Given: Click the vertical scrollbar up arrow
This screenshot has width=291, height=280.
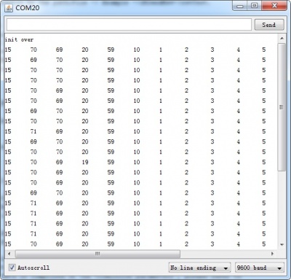Looking at the screenshot, I should pyautogui.click(x=282, y=39).
